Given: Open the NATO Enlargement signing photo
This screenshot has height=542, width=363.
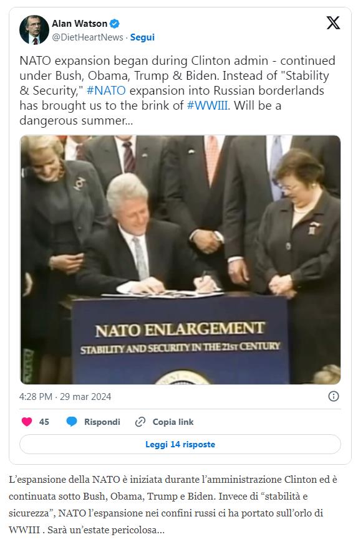Looking at the screenshot, I should point(180,260).
